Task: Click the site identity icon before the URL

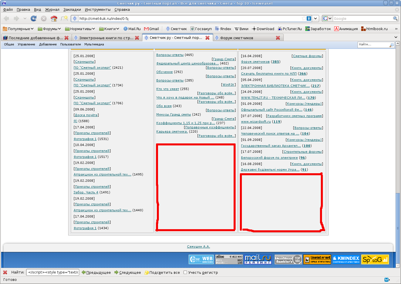Action: click(75, 18)
